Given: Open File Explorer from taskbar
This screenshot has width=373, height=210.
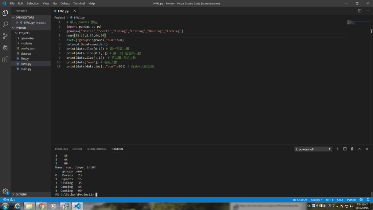Looking at the screenshot, I should (29, 206).
